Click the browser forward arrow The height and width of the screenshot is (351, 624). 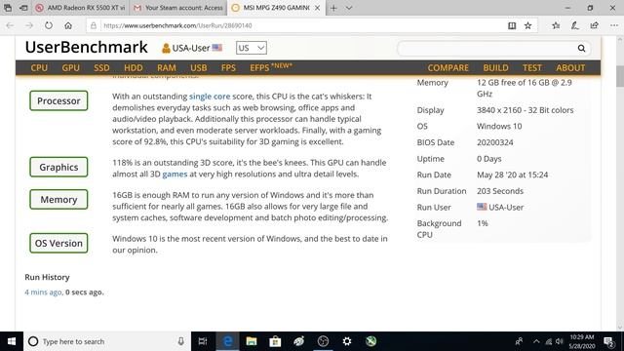(x=29, y=25)
